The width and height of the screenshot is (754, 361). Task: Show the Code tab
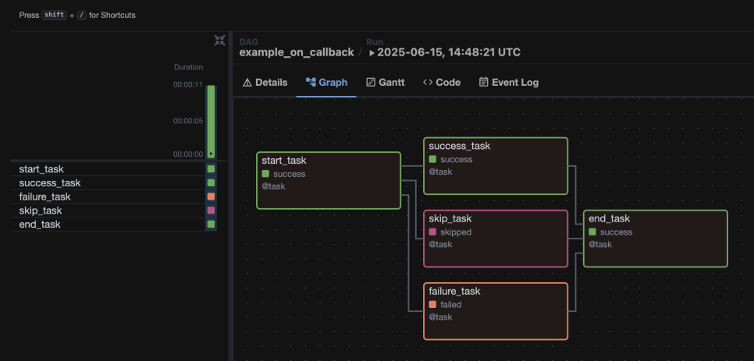point(442,82)
